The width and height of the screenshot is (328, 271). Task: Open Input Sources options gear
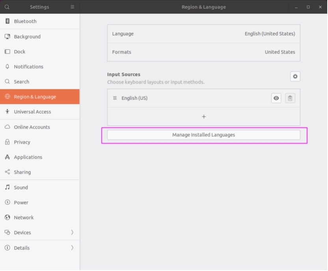coord(295,76)
